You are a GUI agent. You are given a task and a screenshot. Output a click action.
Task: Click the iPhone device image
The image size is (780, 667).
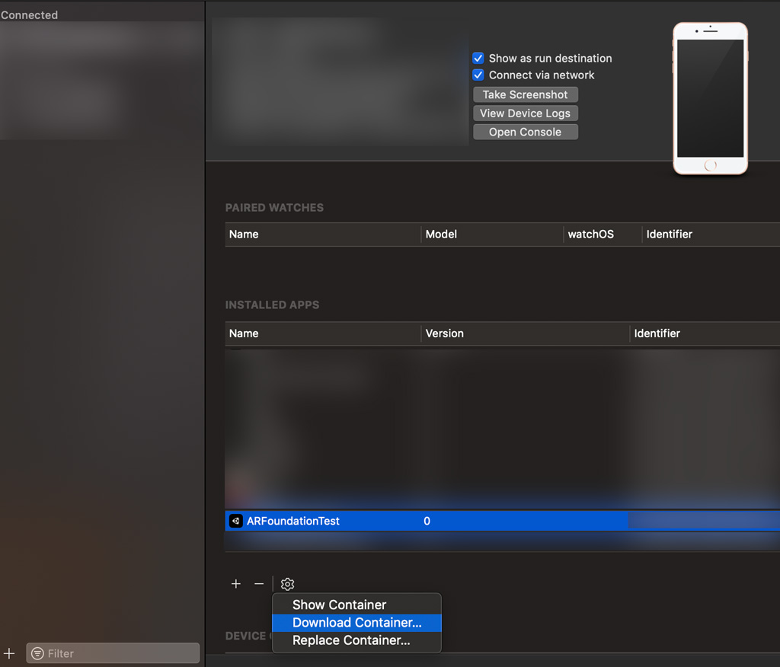[x=711, y=98]
